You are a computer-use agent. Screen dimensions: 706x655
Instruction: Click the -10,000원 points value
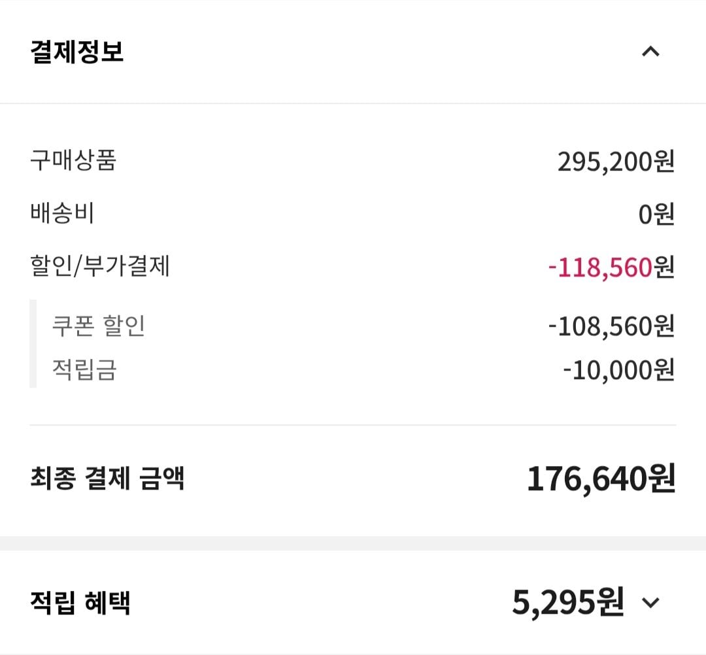pos(618,371)
